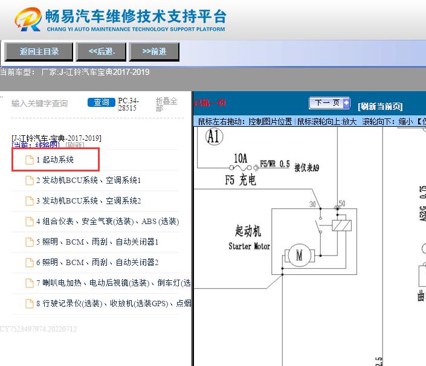The width and height of the screenshot is (426, 366).
Task: Click the A1 circle marker in diagram
Action: coord(214,136)
